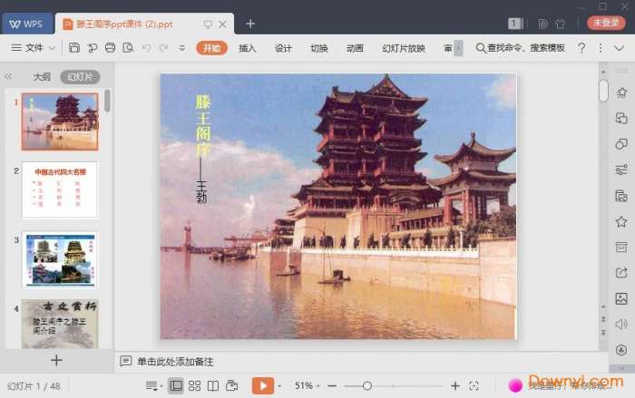Collapse the slide panel with double chevron
The height and width of the screenshot is (398, 635).
pos(8,76)
